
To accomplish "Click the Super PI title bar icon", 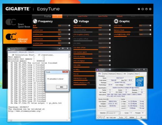I will click(x=9, y=49).
